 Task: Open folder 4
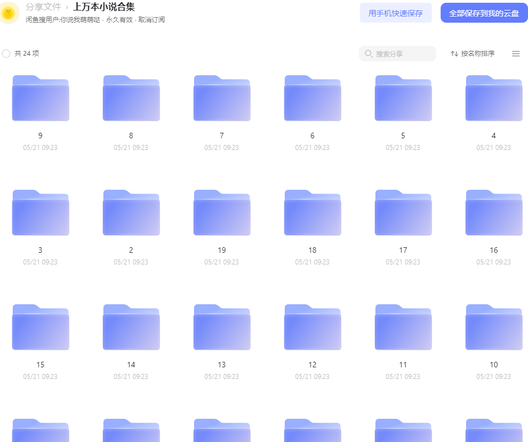coord(494,98)
